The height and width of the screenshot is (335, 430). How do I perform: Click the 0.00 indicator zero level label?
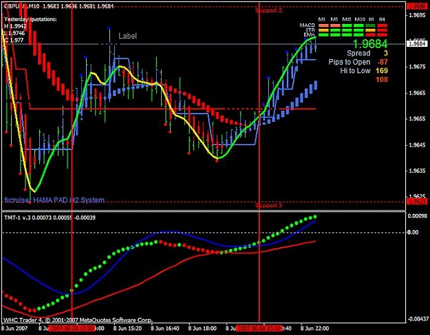tap(413, 233)
